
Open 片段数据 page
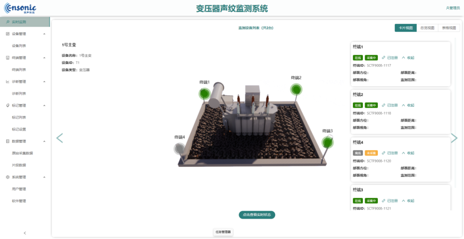19,165
